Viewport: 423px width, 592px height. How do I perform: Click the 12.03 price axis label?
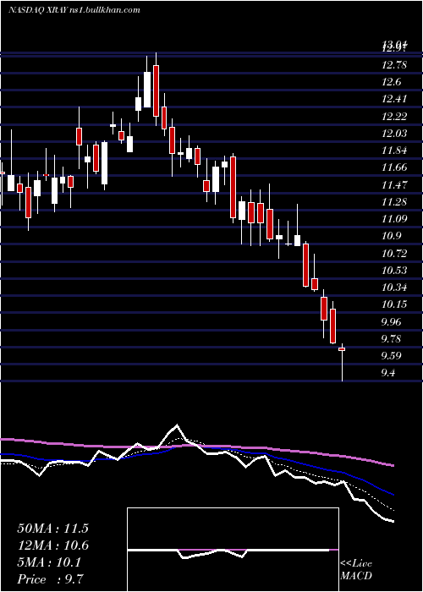pos(394,134)
